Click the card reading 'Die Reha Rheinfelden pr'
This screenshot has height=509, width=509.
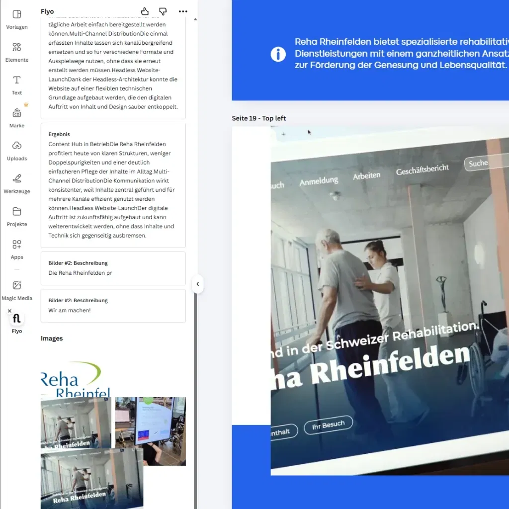[x=113, y=268]
